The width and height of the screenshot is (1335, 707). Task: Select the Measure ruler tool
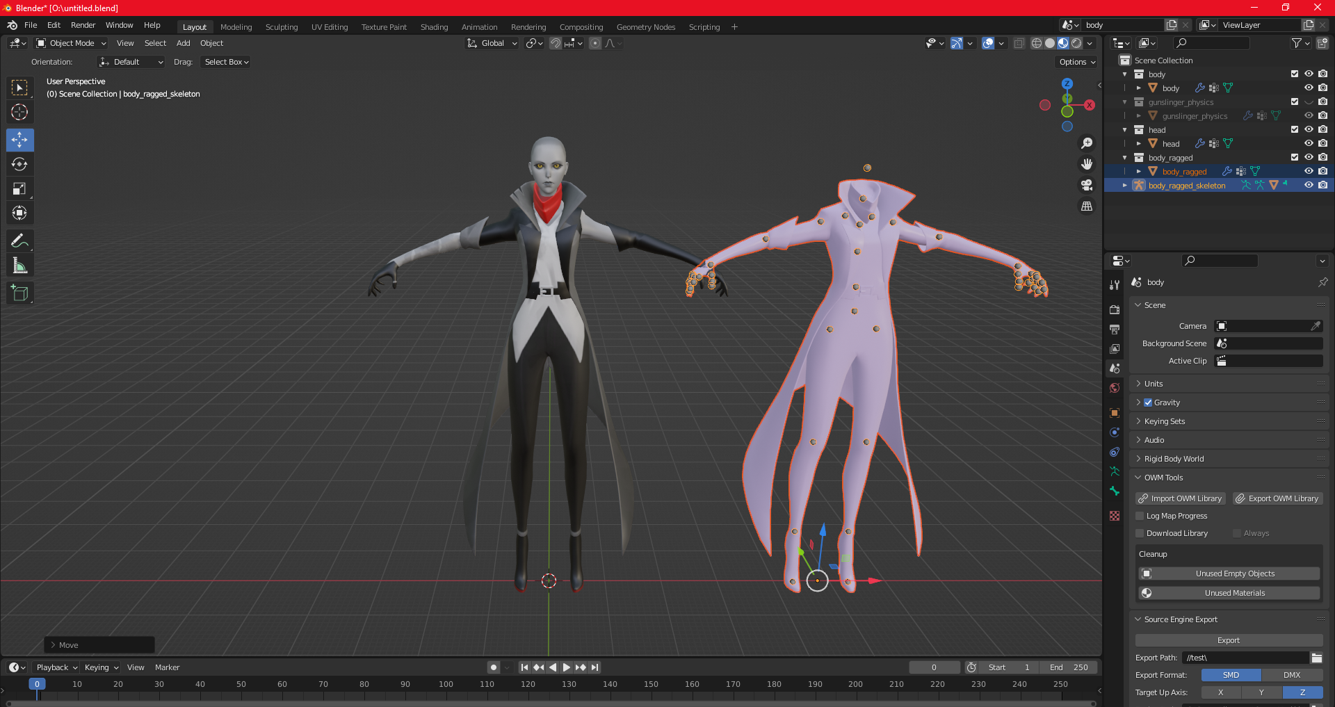pos(19,265)
